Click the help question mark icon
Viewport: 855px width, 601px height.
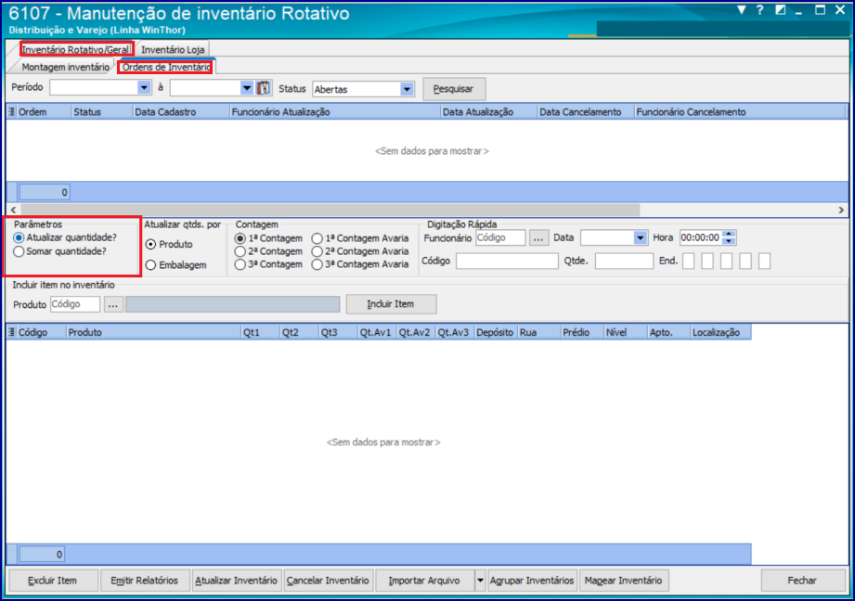(x=759, y=10)
